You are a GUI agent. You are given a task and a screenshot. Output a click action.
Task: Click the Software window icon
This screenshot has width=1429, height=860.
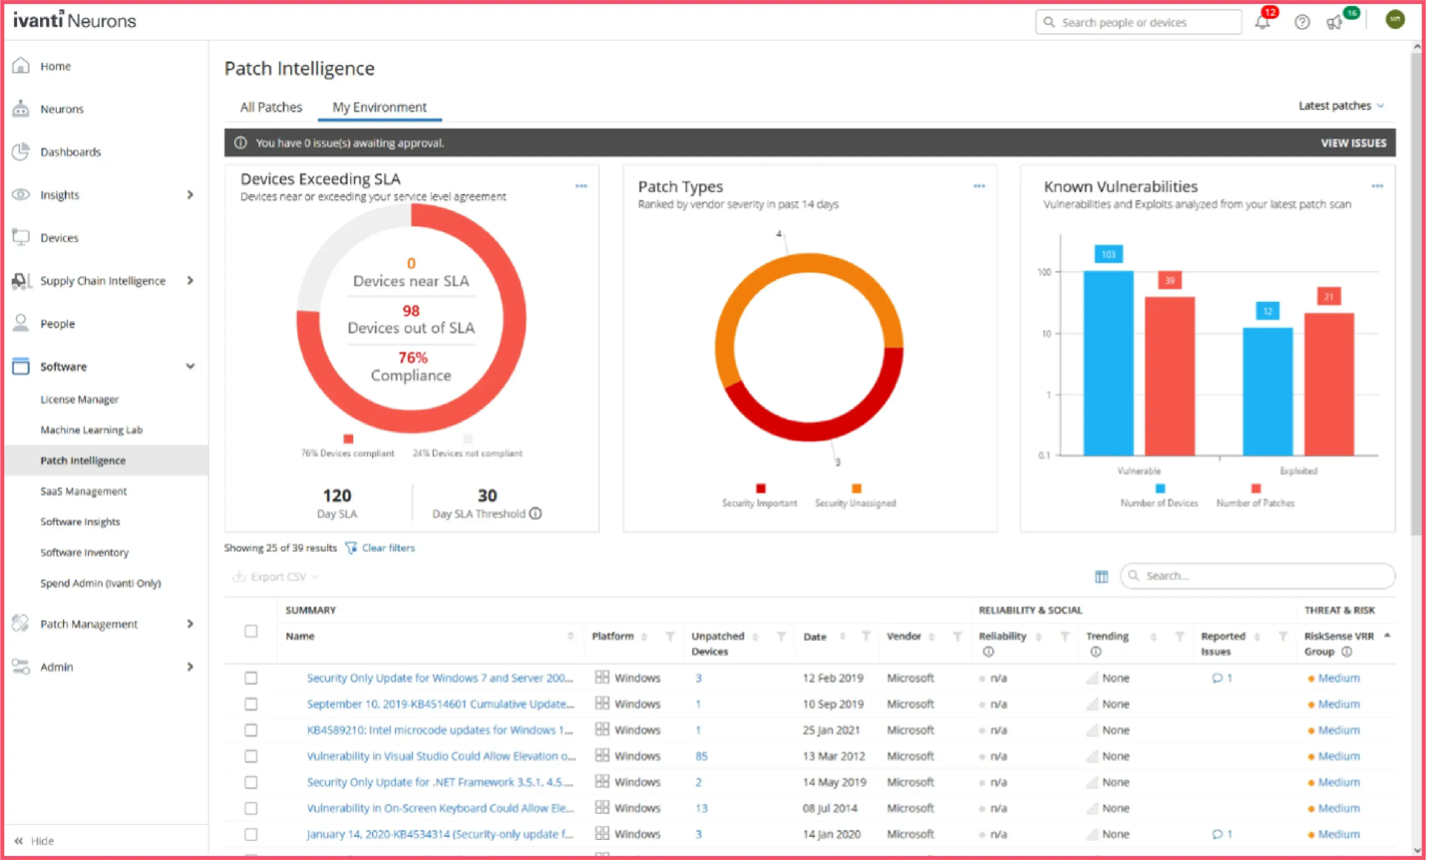point(21,366)
